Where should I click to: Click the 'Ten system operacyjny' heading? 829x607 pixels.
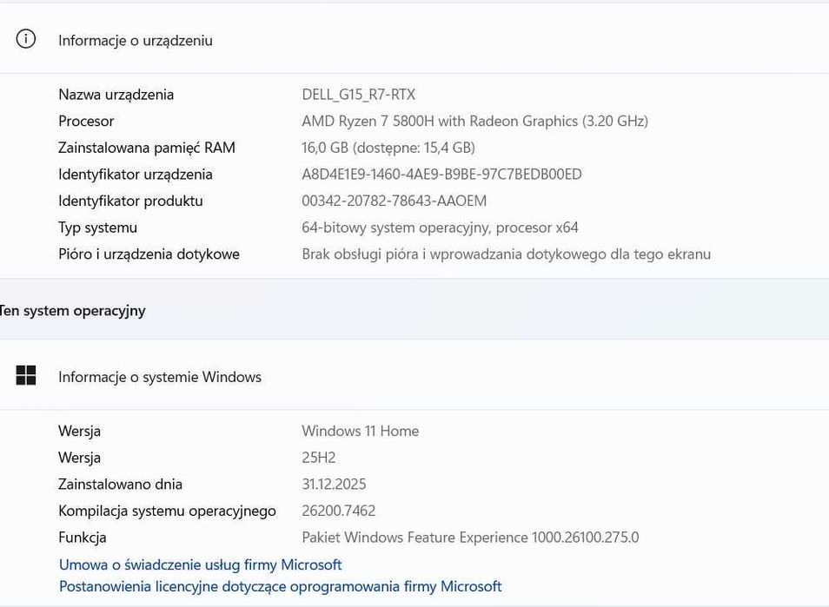click(72, 311)
